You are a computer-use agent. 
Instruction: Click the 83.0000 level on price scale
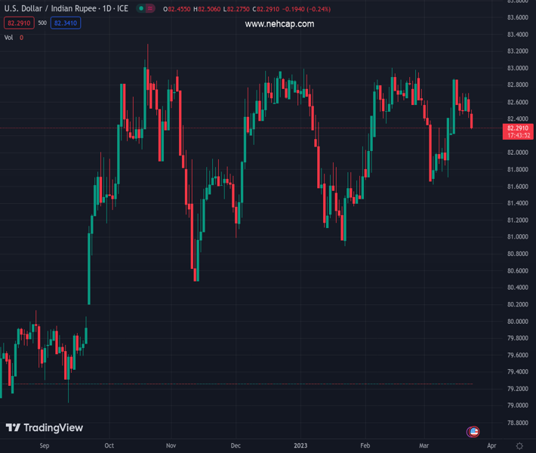[x=518, y=68]
